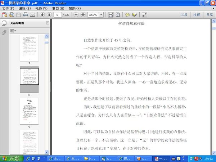
Task: Click the page number field showing 8
Action: (58, 15)
